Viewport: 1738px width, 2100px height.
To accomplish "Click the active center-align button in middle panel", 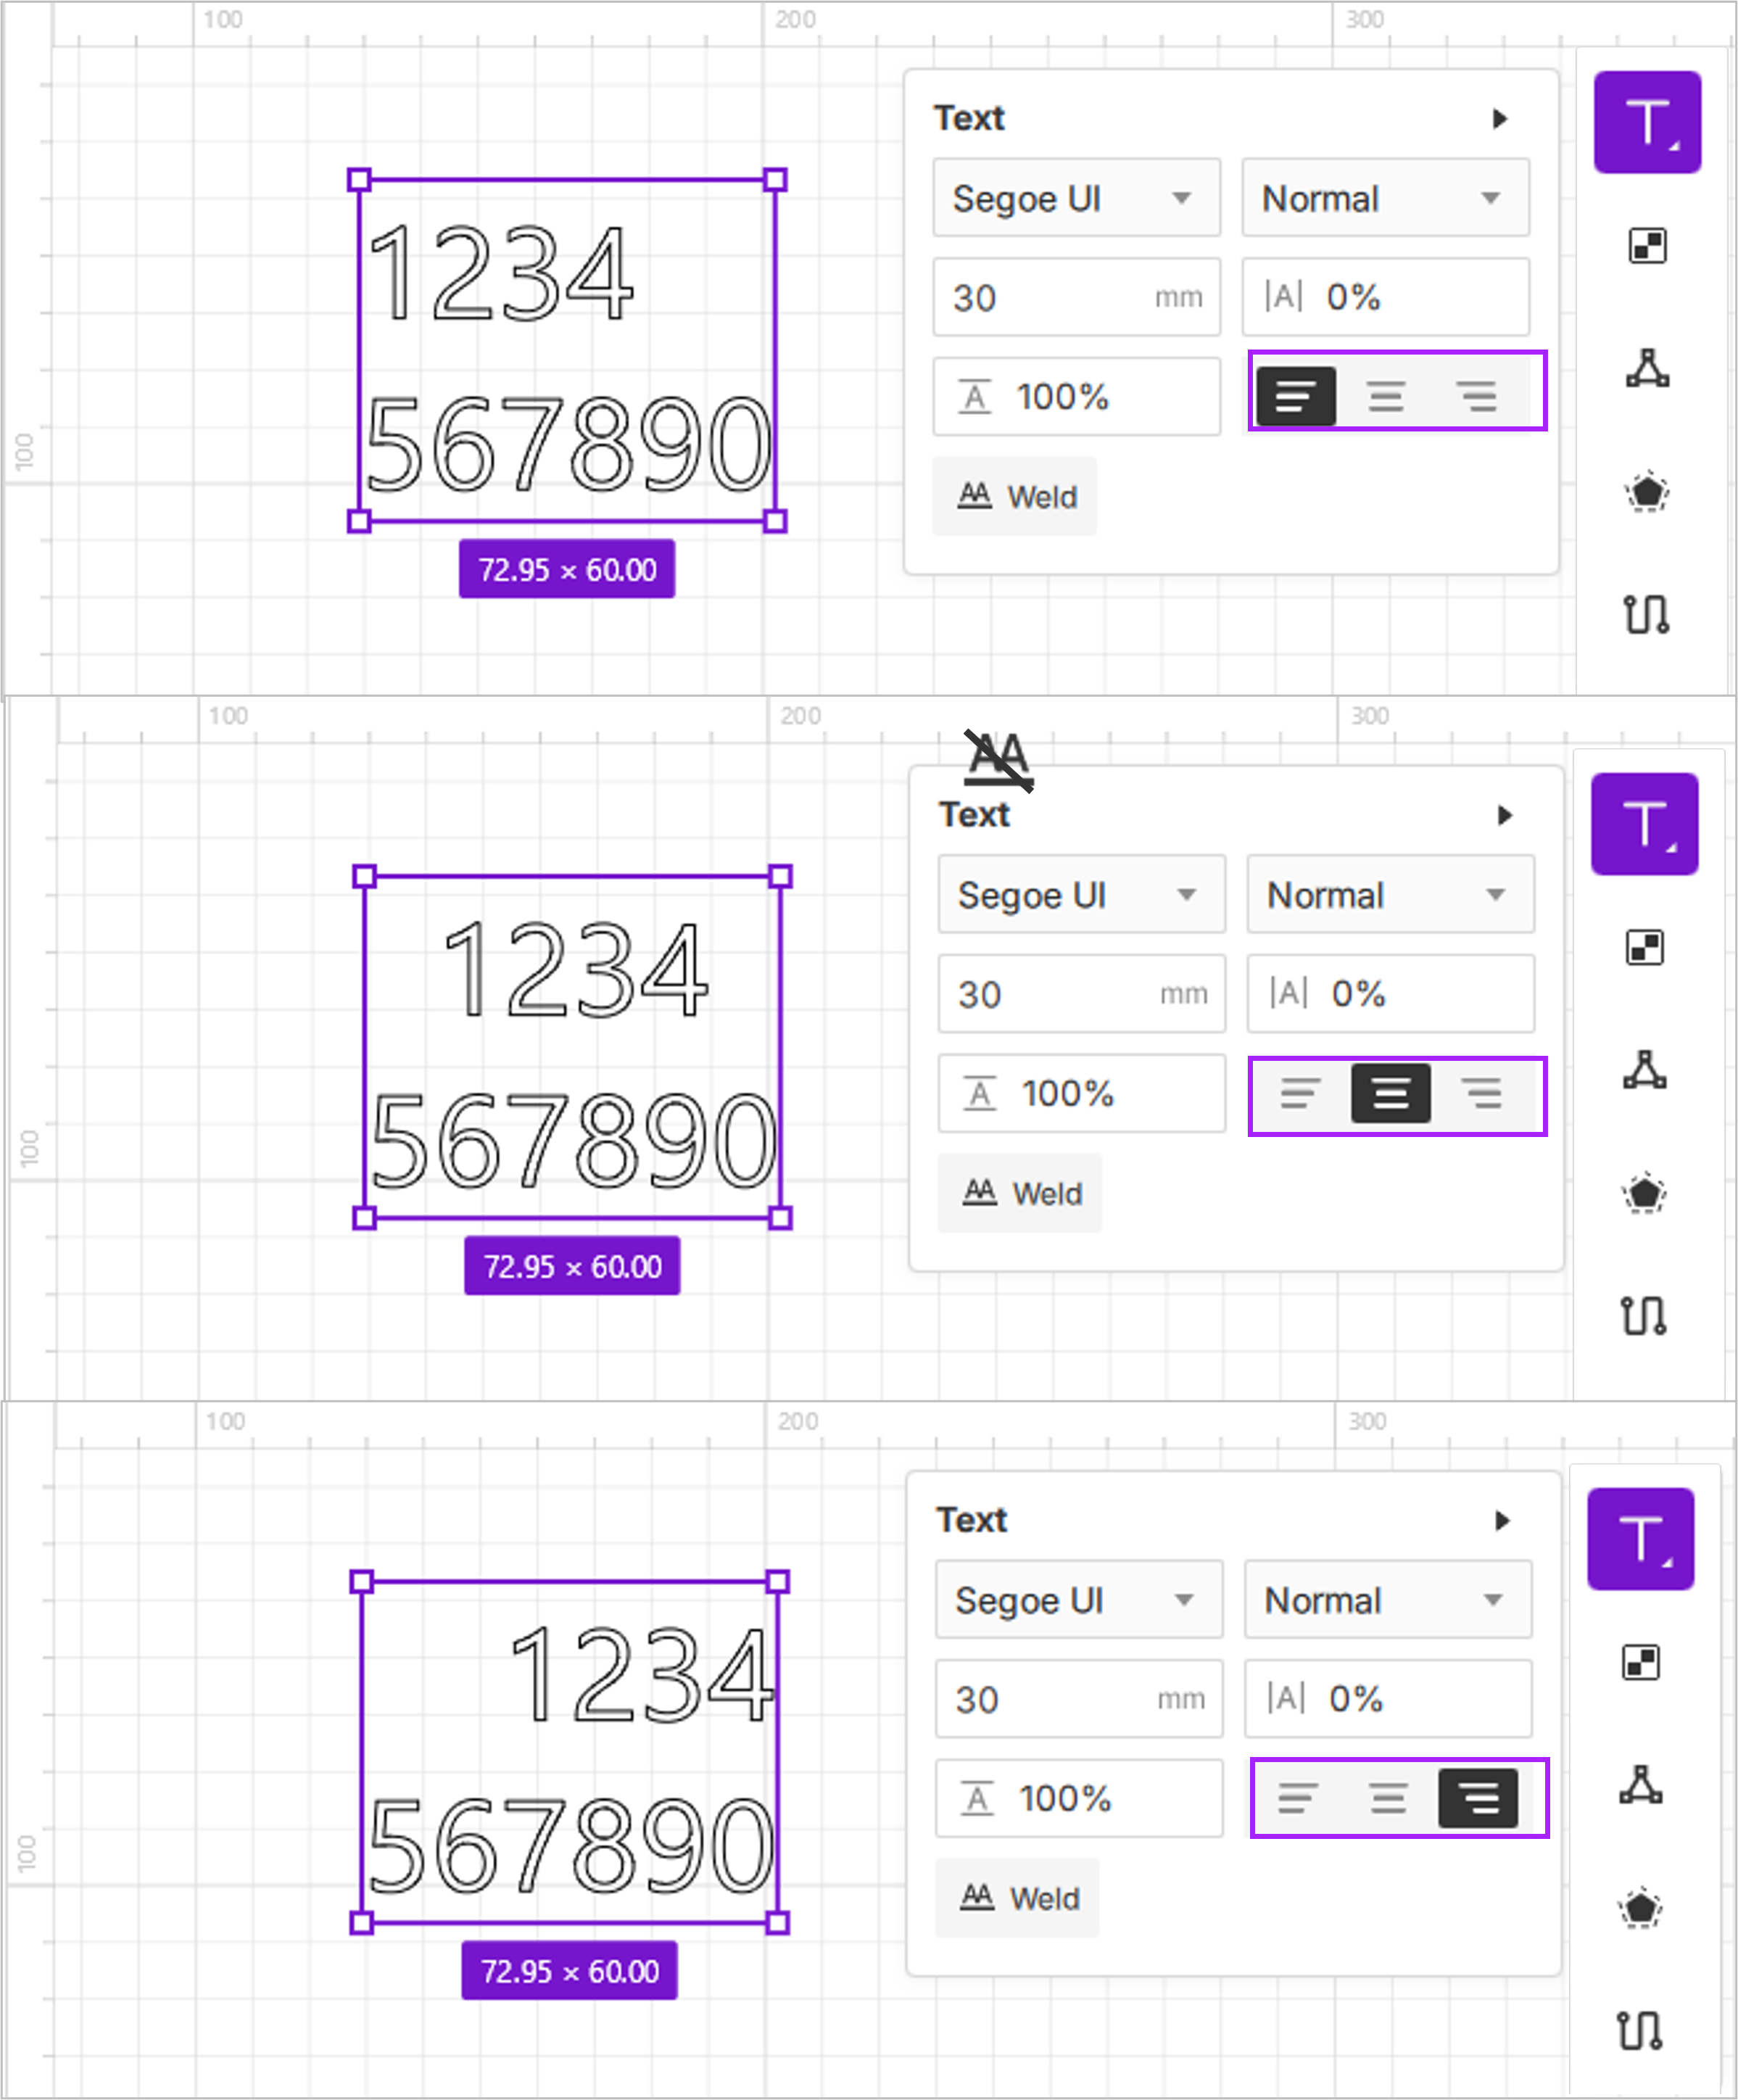I will pyautogui.click(x=1390, y=1093).
